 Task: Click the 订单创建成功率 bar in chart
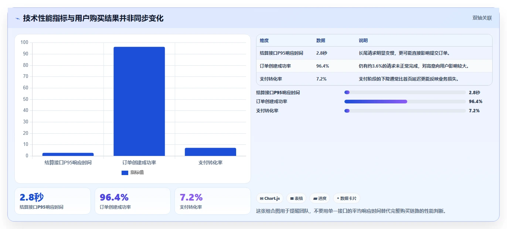(x=139, y=101)
